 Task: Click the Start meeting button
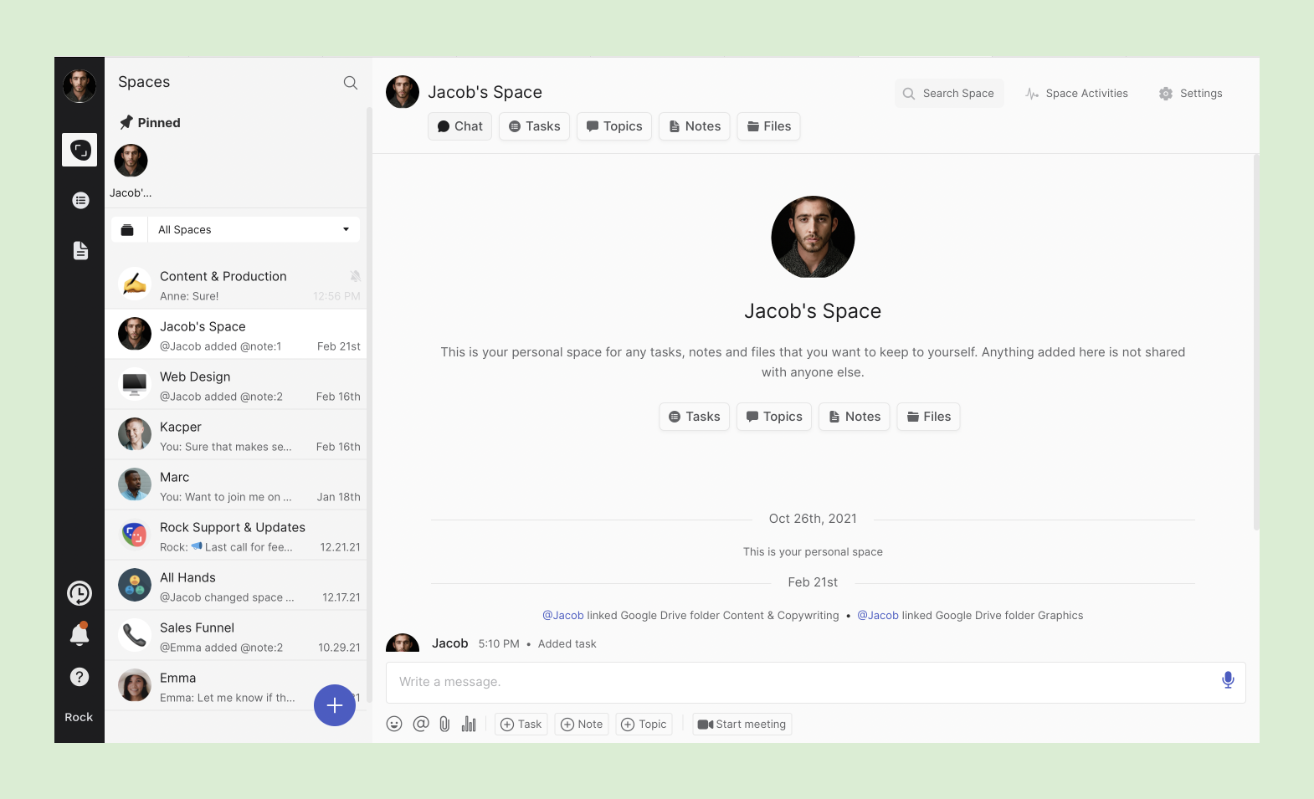point(742,725)
